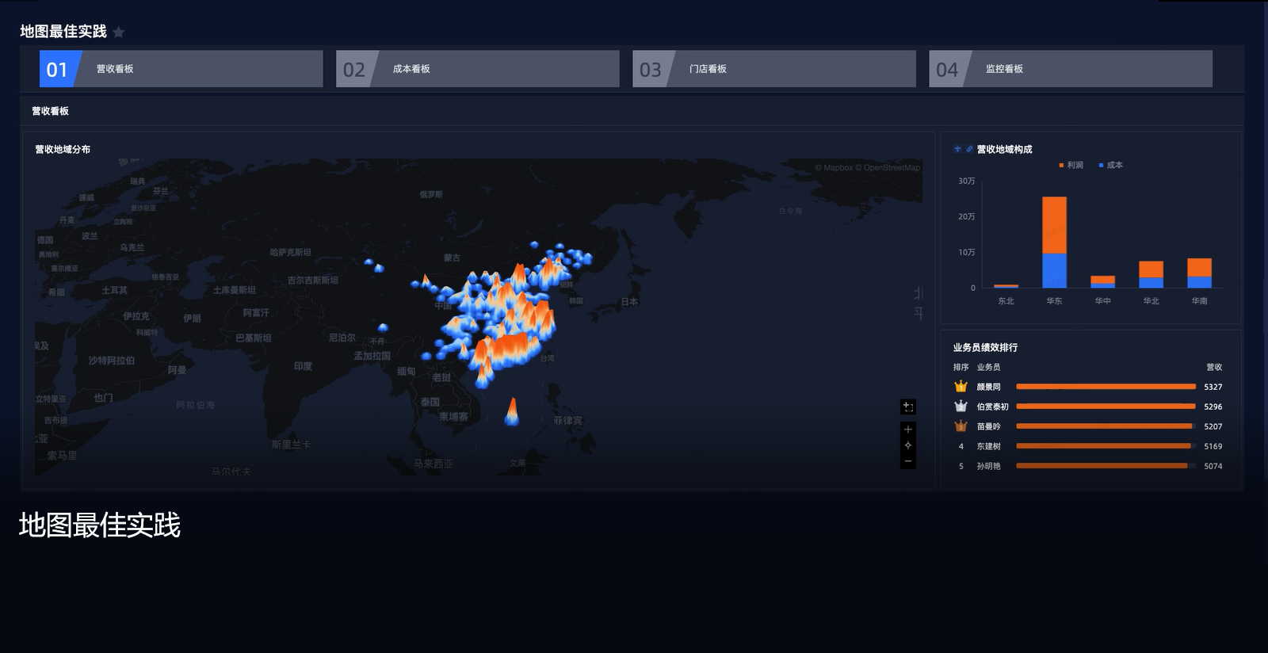Click the drill-down icon beside 营收地域构成
The height and width of the screenshot is (653, 1268).
tap(957, 149)
